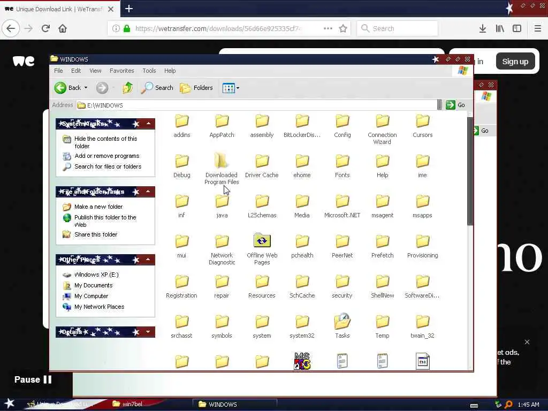Go to My Documents link
Viewport: 548px width, 411px height.
93,285
